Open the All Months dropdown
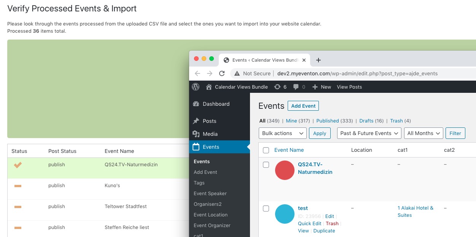476x237 pixels. [423, 133]
